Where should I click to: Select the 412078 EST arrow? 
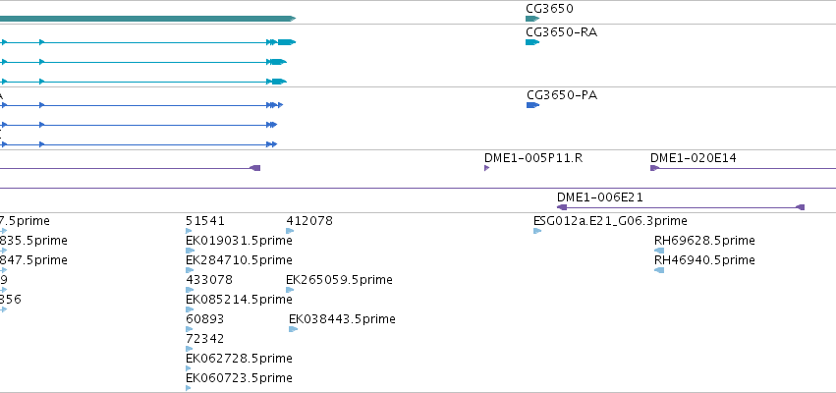tap(290, 231)
